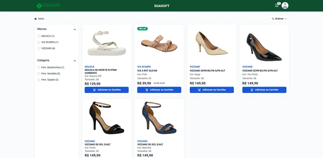Click the Bege VIZZANO SCPN BC/FN title
323x158 pixels.
coord(208,71)
